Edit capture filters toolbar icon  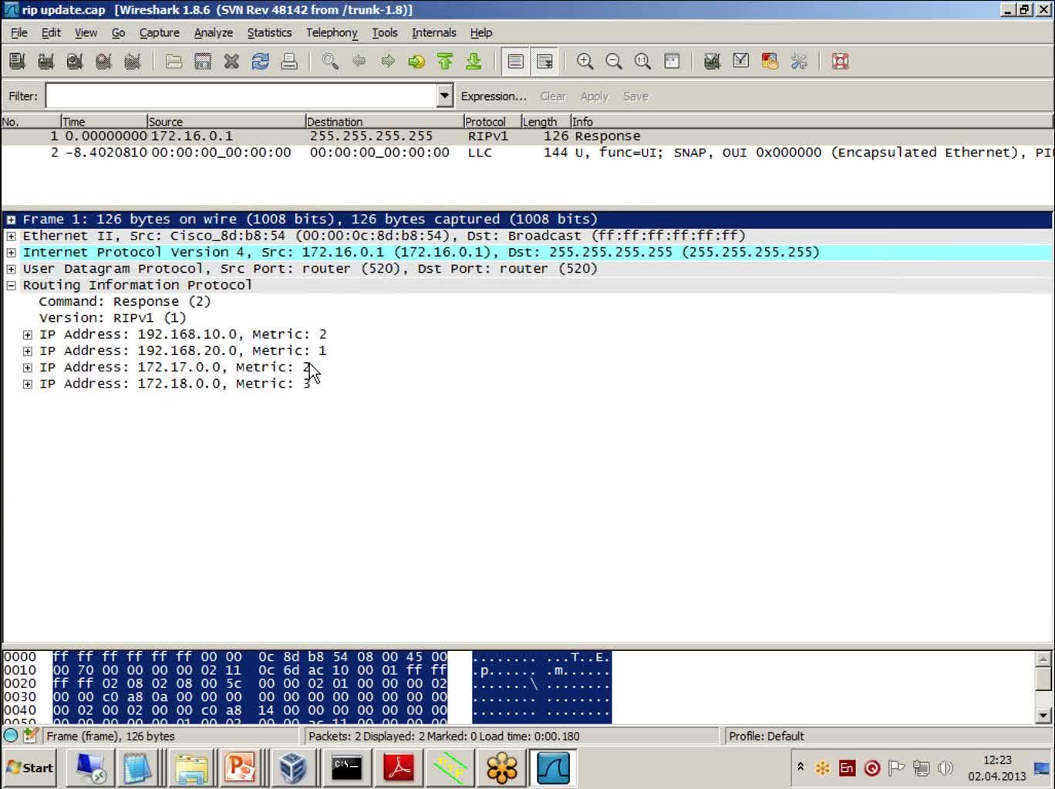(713, 62)
